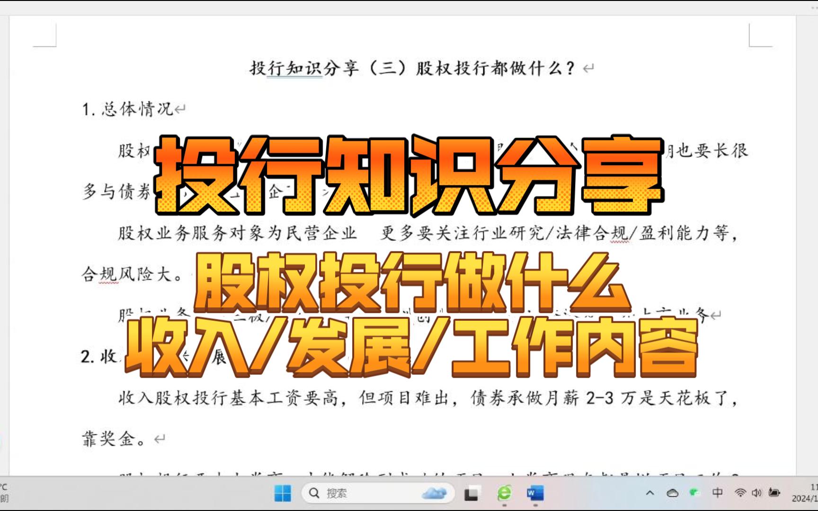Click the line starting '收入股权投行基本工资要高'
The width and height of the screenshot is (818, 511).
pos(428,398)
